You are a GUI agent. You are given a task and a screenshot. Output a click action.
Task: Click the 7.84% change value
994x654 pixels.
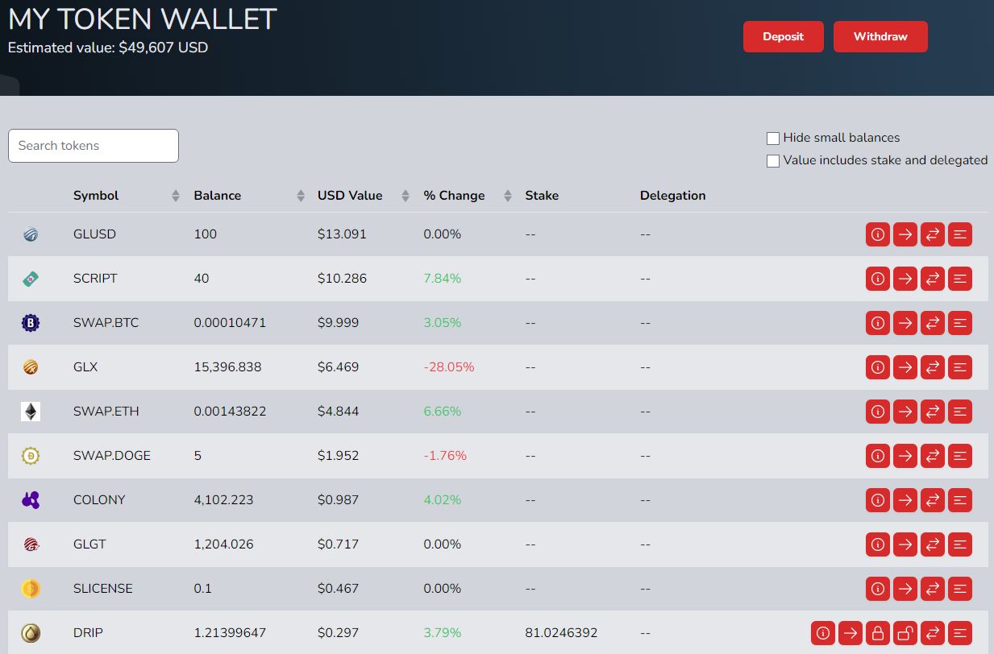[443, 279]
